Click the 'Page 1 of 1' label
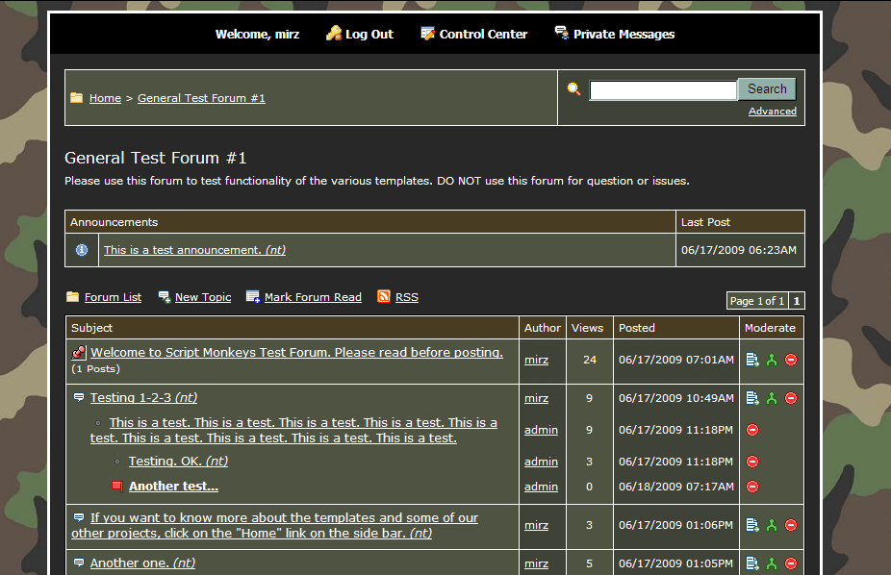891x575 pixels. (x=757, y=301)
